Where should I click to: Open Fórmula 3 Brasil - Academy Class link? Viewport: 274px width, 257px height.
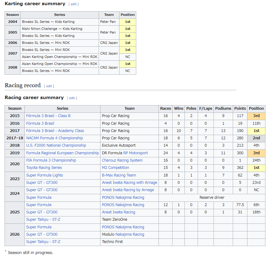[55, 131]
